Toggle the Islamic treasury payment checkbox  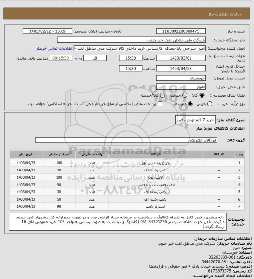(x=160, y=104)
